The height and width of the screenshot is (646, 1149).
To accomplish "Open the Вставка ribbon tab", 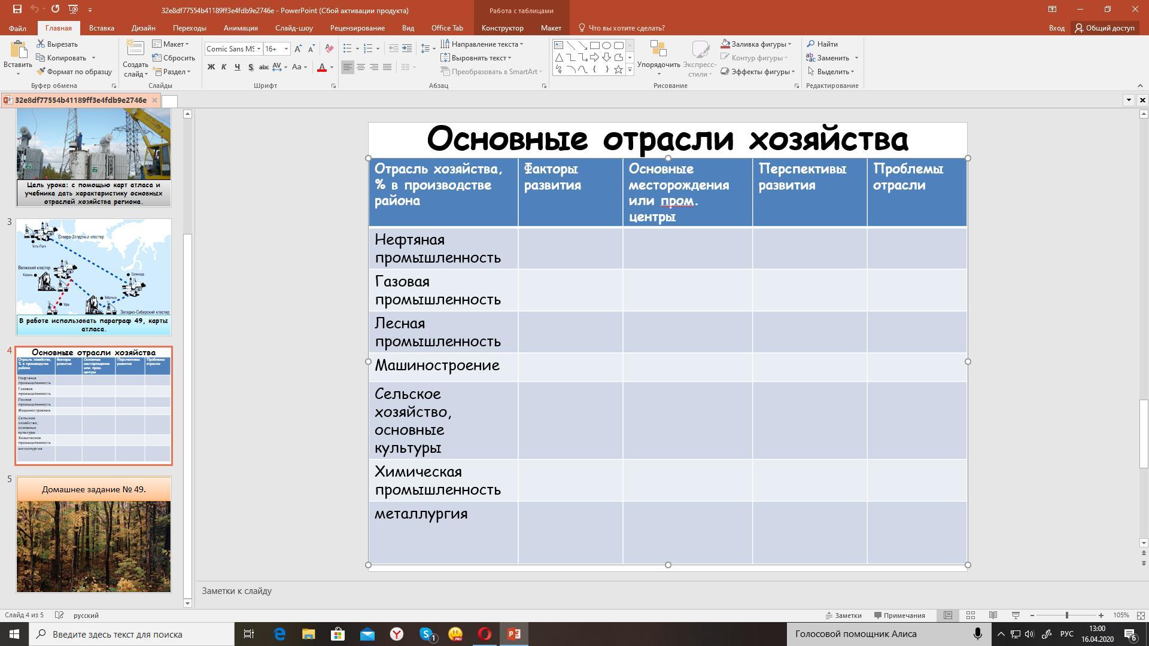I will [101, 28].
